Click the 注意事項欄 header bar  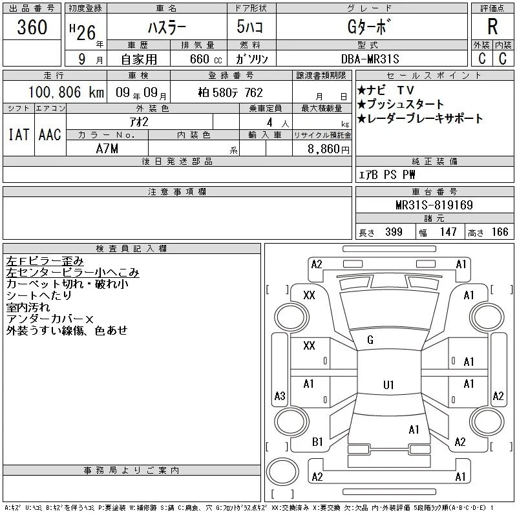tap(177, 191)
